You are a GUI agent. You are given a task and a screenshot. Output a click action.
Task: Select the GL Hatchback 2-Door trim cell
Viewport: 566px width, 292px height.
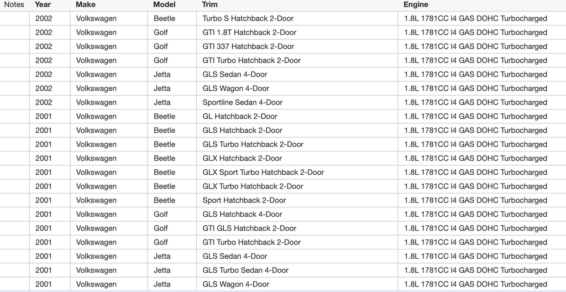[240, 116]
